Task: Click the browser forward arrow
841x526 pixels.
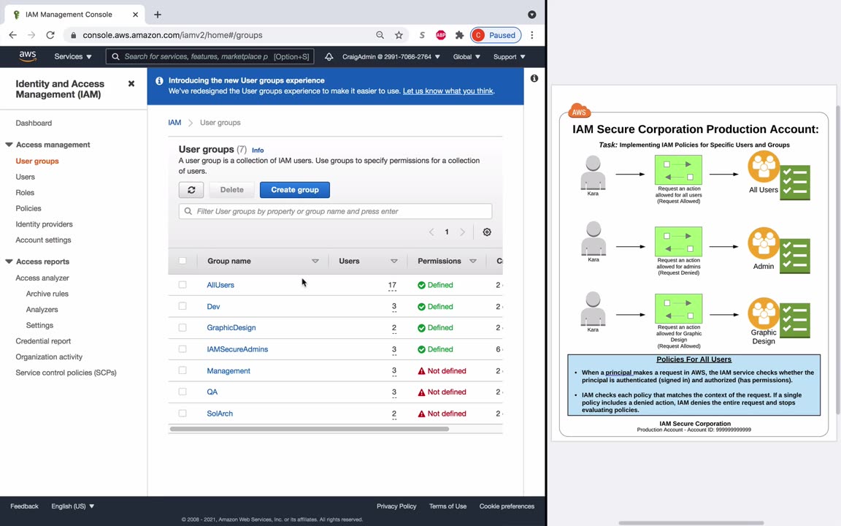Action: (31, 35)
